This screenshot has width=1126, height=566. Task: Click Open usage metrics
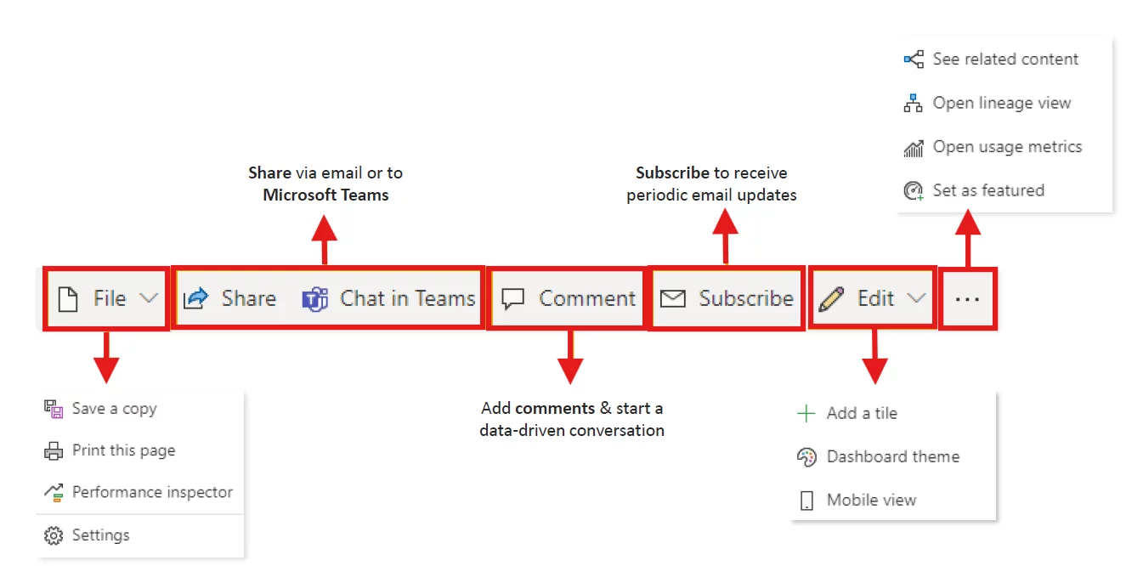[1007, 146]
